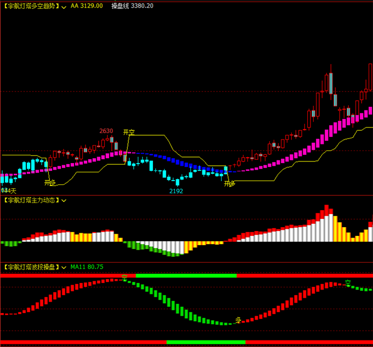This screenshot has width=373, height=347.
Task: Select the 操盘线 3380.20 line label
Action: pos(132,6)
